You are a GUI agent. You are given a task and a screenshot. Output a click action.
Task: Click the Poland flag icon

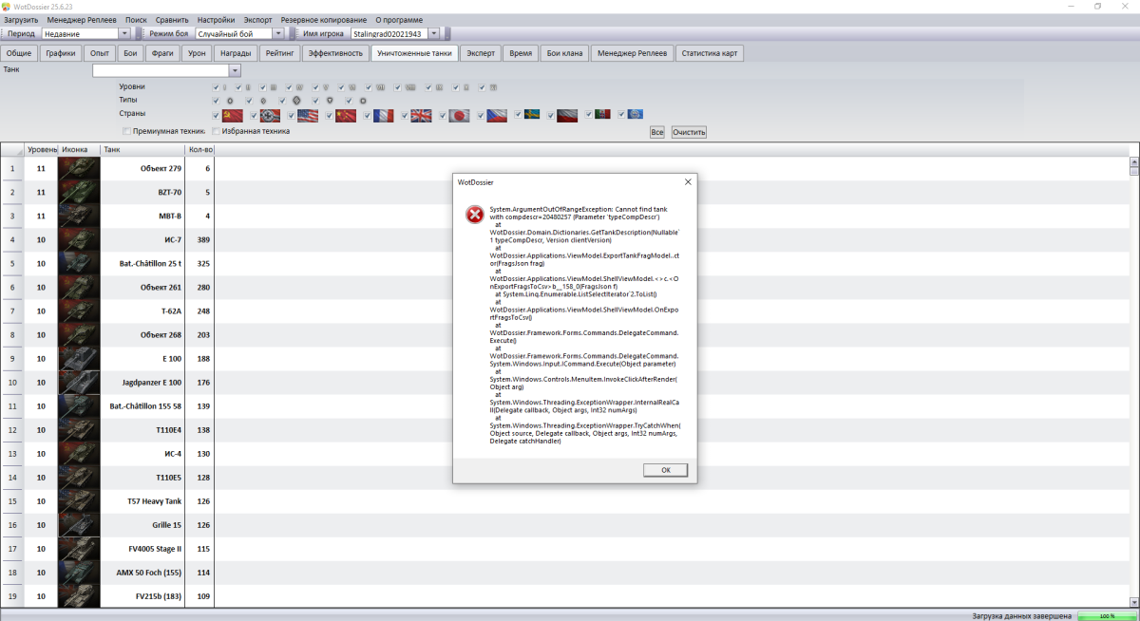567,116
